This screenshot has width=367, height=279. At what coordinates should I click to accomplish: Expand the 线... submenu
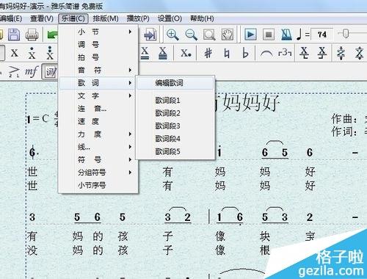click(x=98, y=147)
